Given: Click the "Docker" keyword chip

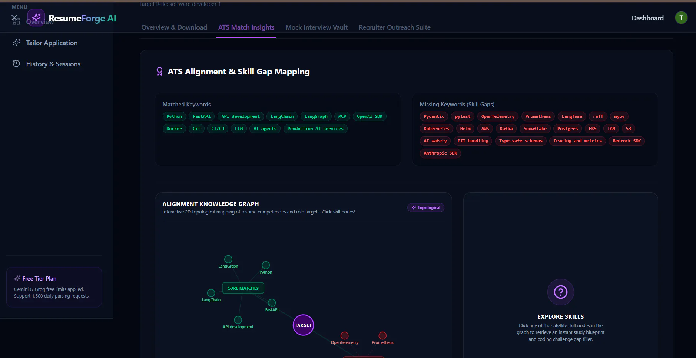Looking at the screenshot, I should pos(174,129).
